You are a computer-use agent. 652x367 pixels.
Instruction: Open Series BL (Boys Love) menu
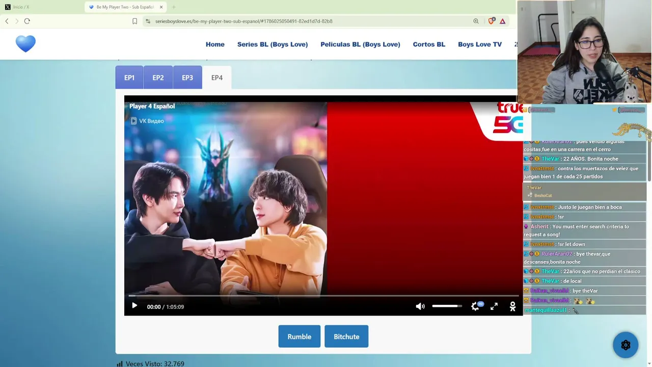(x=273, y=44)
